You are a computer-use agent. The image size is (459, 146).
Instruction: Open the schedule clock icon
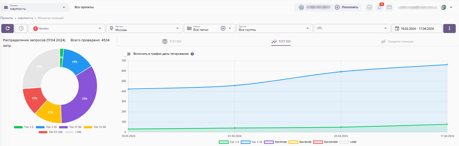click(21, 28)
